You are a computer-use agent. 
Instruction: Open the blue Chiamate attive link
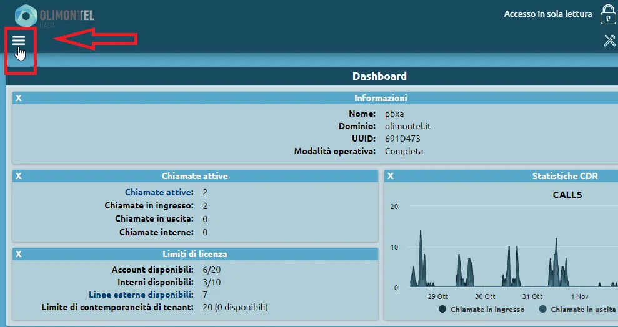159,192
